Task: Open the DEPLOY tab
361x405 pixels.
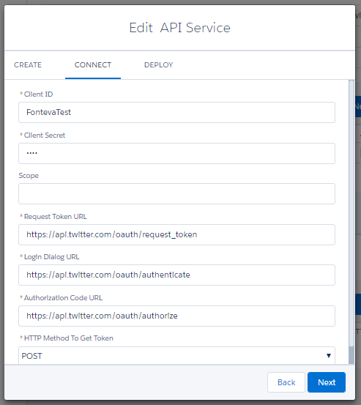Action: click(x=158, y=65)
